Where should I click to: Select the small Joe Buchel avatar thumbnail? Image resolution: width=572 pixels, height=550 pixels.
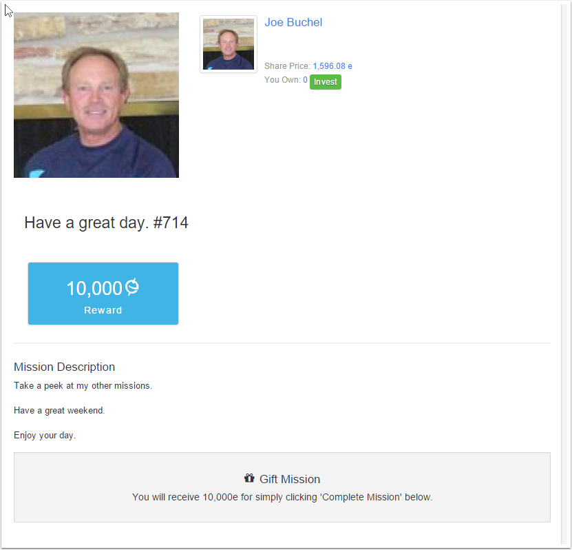click(229, 44)
